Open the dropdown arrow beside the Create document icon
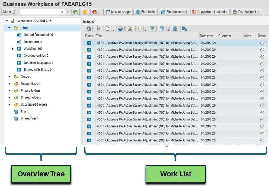This screenshot has height=186, width=269. click(x=113, y=30)
